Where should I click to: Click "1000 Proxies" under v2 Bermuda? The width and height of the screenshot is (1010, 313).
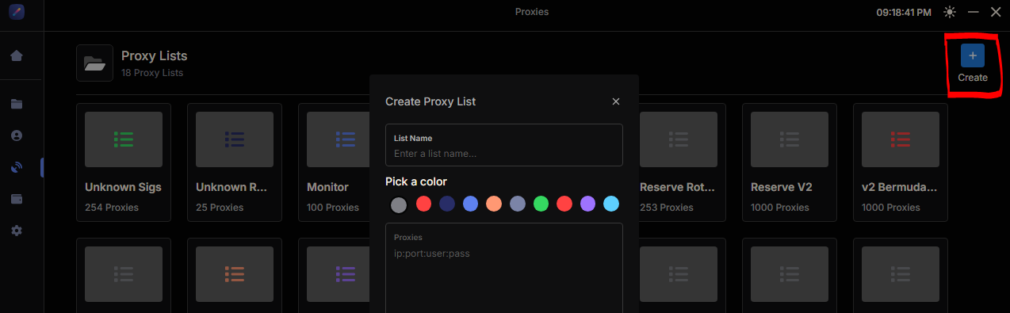tap(891, 208)
